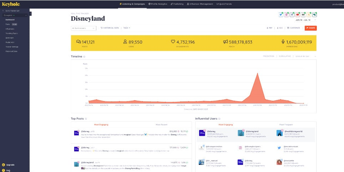Click the Instagram icon beside @disneyladzpans
This screenshot has width=344, height=172.
click(x=240, y=148)
